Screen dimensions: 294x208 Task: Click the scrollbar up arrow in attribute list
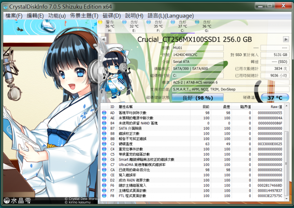287,106
